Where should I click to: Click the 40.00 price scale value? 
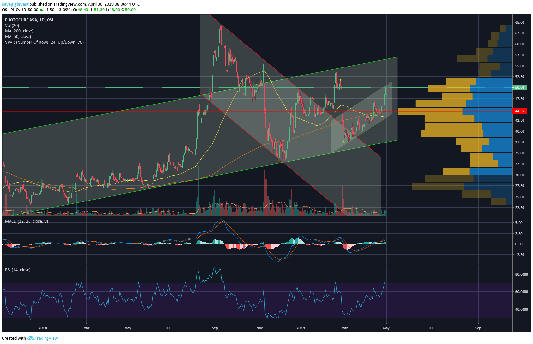click(x=520, y=131)
